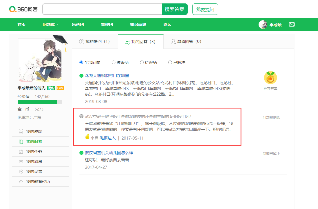
Task: Open question 乌龙大道柳浪村口在哪里
Action: pos(107,76)
